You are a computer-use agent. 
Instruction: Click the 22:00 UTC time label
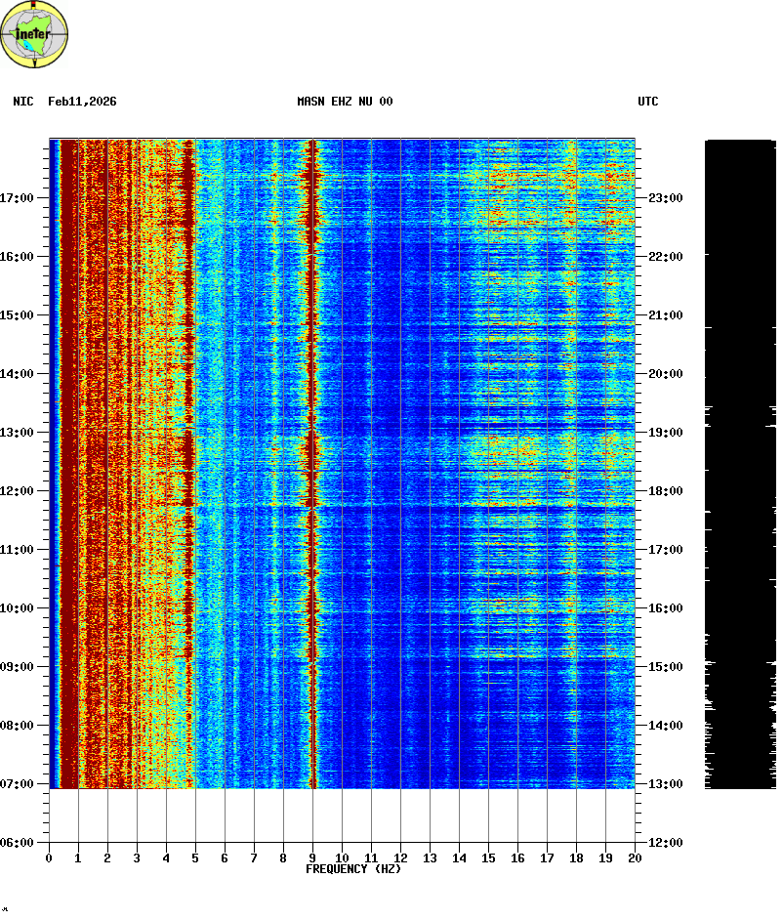(x=664, y=257)
